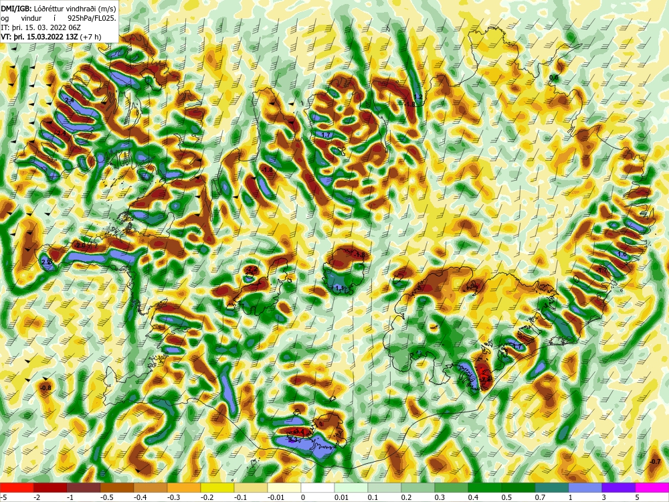This screenshot has height=502, width=669.
Task: Pick the mid green legend swatch at 0.3
Action: pyautogui.click(x=452, y=487)
